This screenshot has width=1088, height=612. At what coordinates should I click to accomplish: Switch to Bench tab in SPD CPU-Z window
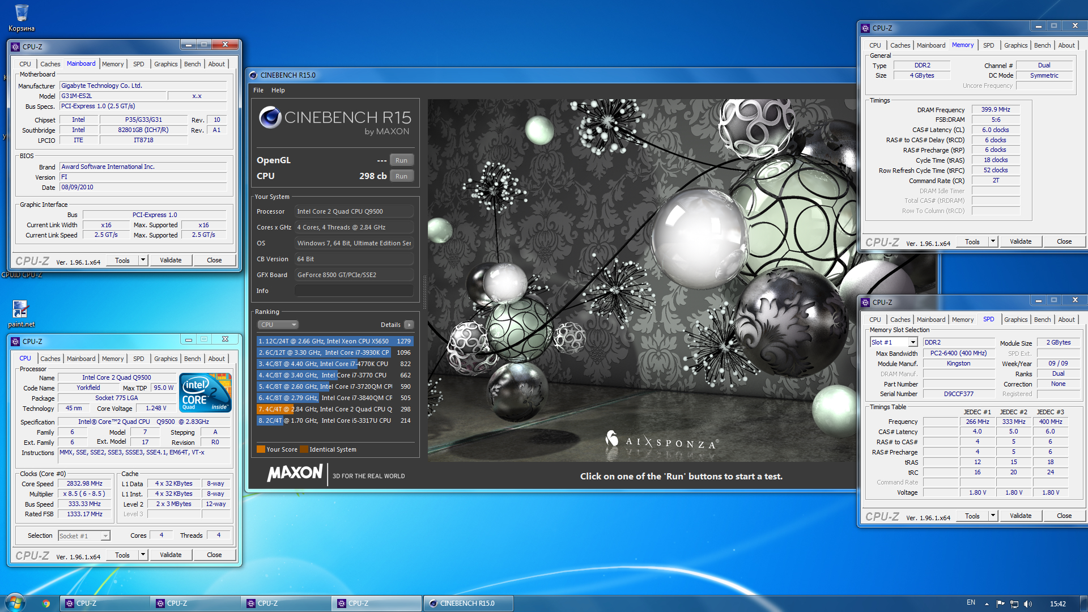click(1042, 320)
